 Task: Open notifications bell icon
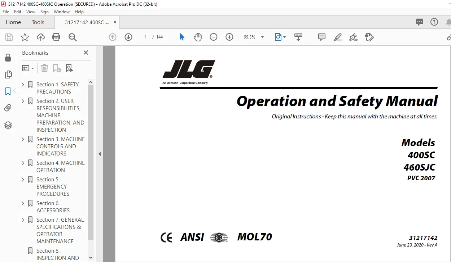(448, 22)
